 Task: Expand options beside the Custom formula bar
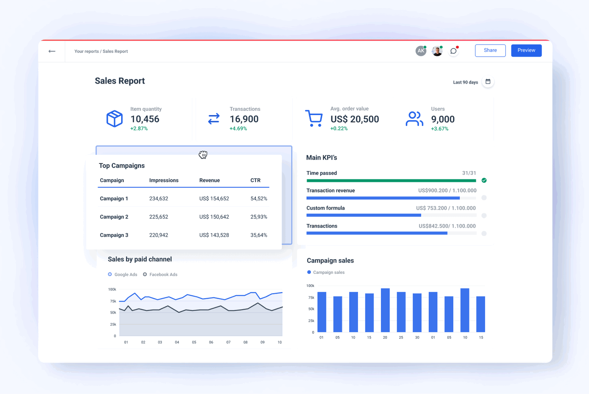[484, 215]
